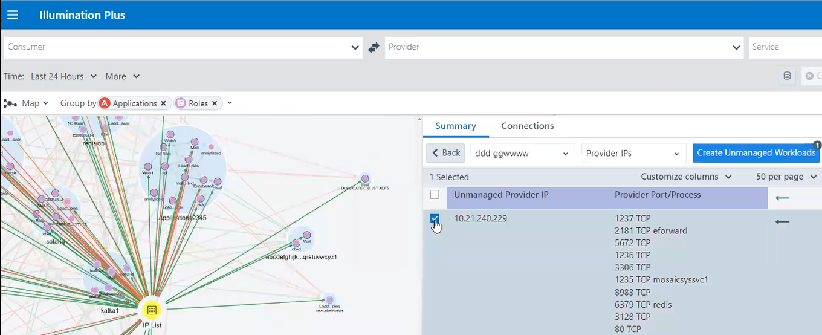Toggle the select-all header checkbox

click(x=435, y=195)
